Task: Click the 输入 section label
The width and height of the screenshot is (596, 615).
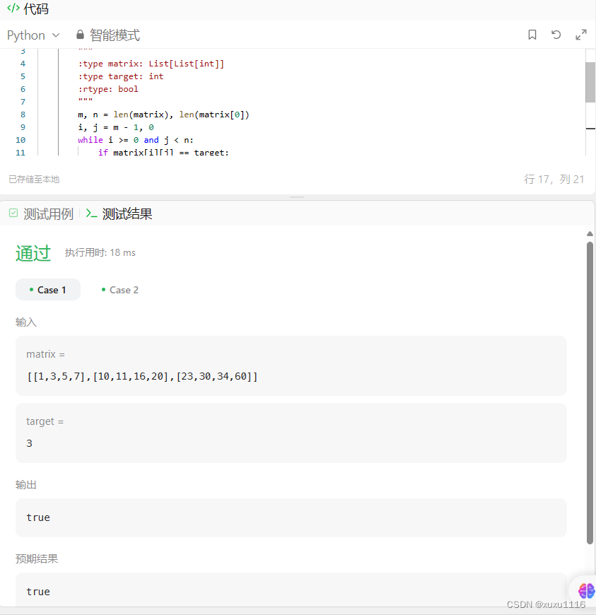Action: point(26,322)
